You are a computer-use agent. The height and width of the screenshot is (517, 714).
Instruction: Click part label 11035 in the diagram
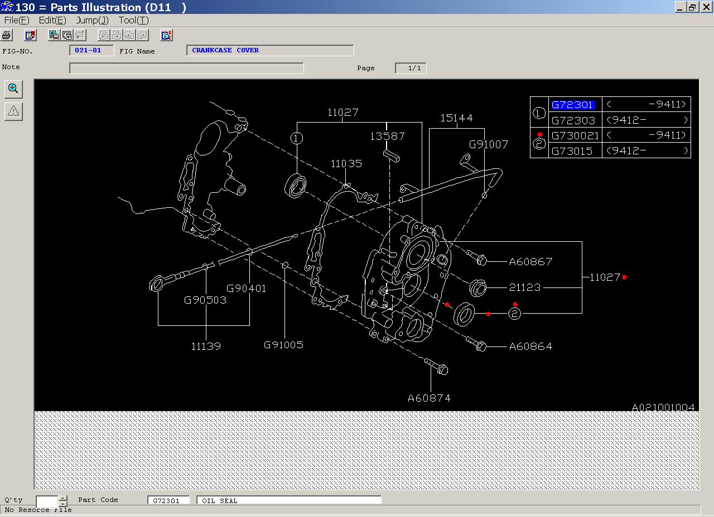tap(346, 163)
